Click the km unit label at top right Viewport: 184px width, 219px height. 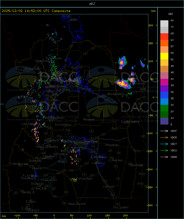(153, 11)
